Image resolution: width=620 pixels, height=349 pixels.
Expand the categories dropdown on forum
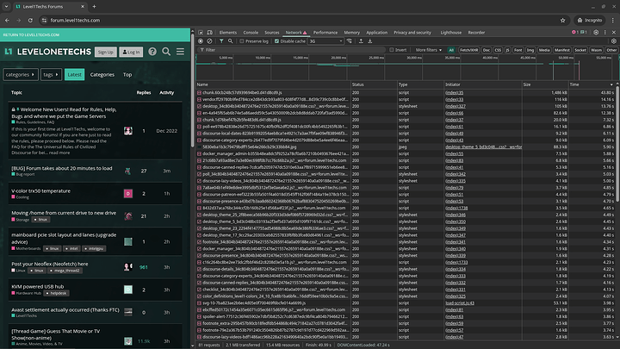(x=18, y=75)
